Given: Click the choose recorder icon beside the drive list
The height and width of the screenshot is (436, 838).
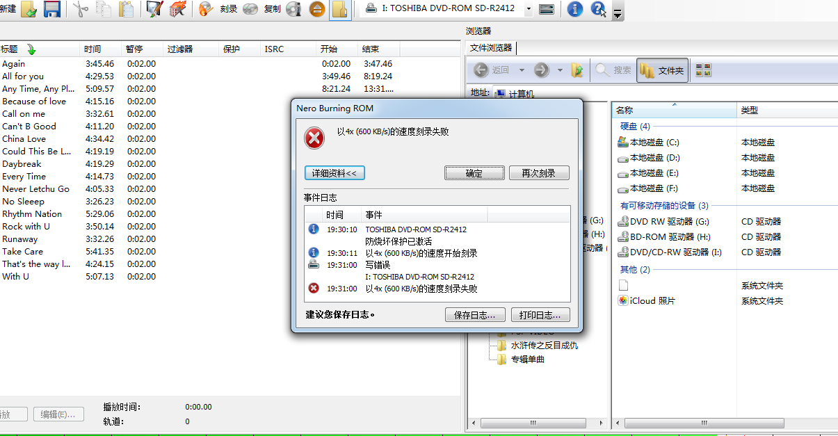Looking at the screenshot, I should (547, 9).
